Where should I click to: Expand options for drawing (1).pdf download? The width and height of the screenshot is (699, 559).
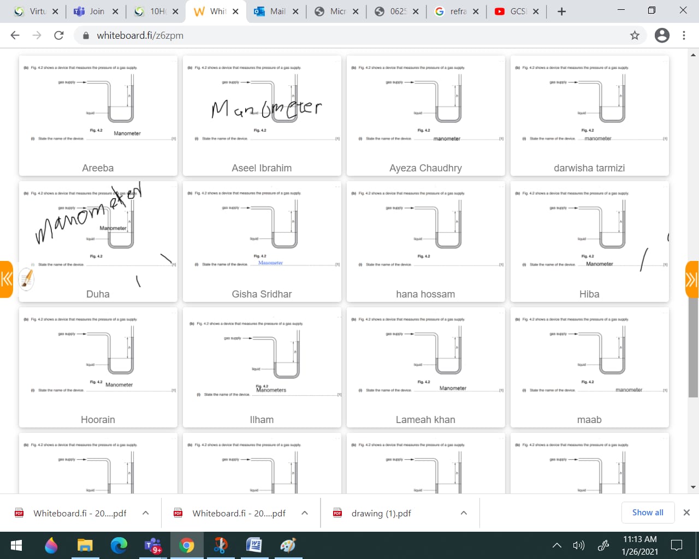point(463,513)
